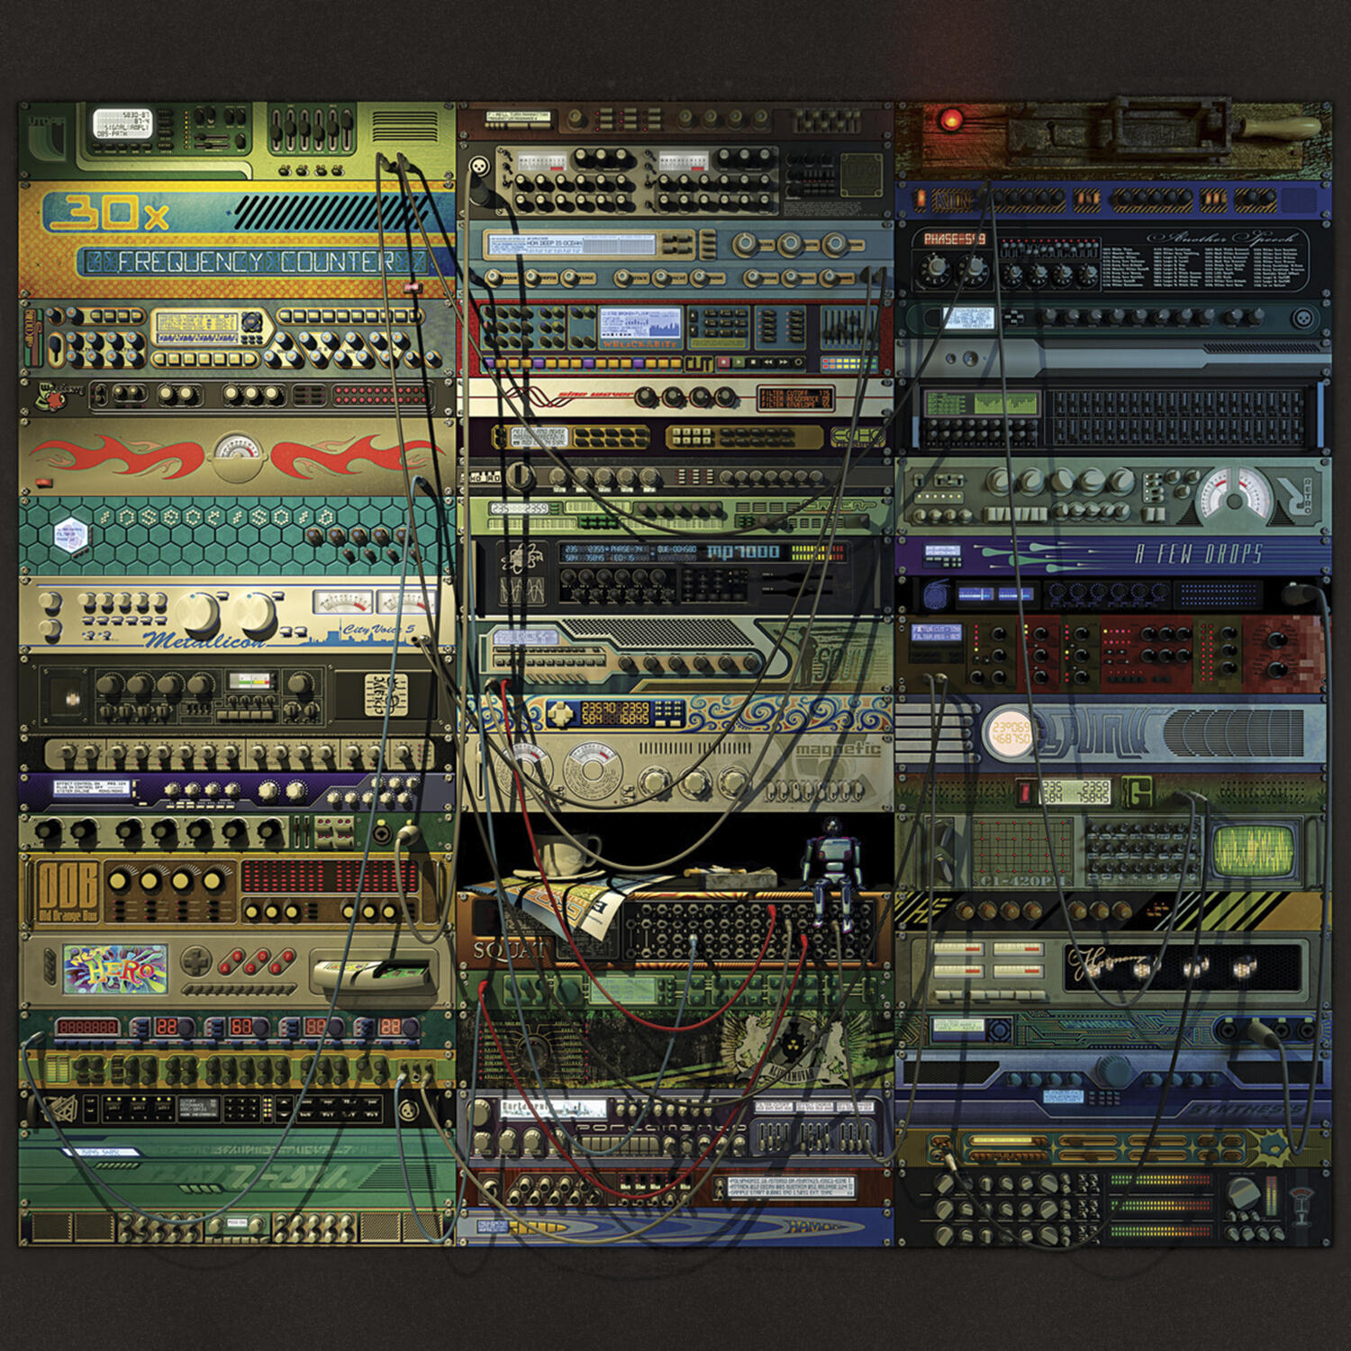The height and width of the screenshot is (1351, 1351).
Task: Click the Metallicon script logo
Action: point(204,640)
